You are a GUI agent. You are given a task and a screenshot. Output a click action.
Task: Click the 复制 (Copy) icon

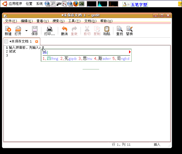pos(97,29)
